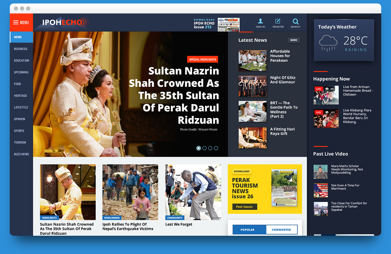Screen dimensions: 391x254
Task: Click the Past Issues button
Action: 244,207
